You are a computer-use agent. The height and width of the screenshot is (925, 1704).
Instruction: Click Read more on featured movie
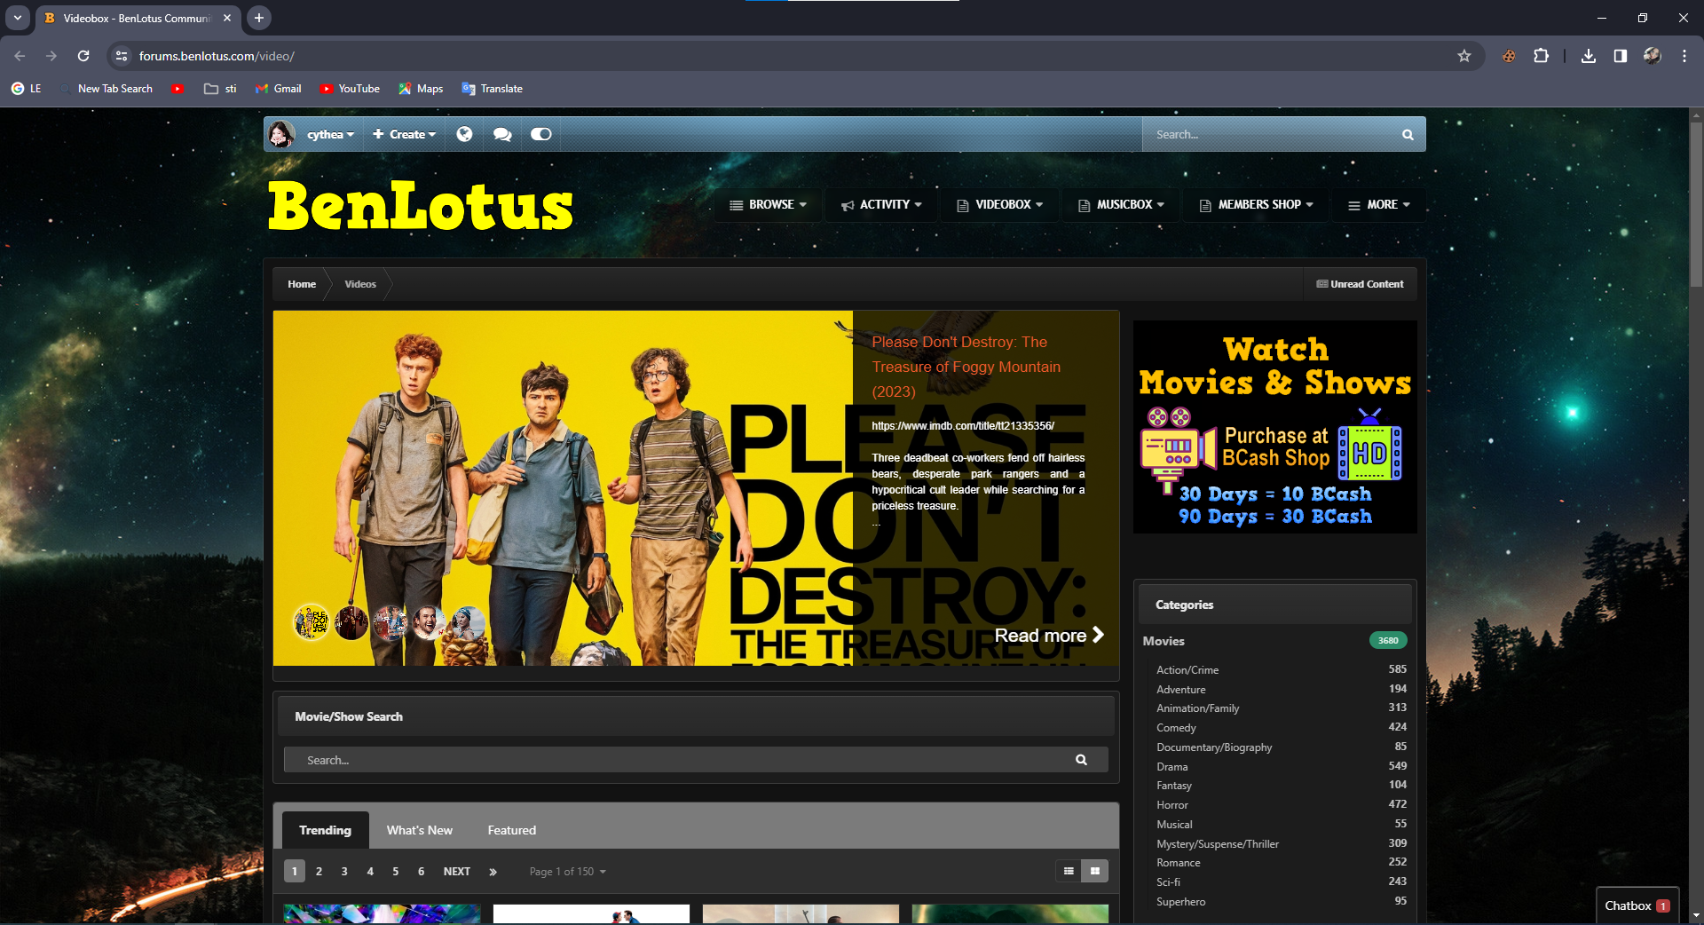coord(1049,635)
